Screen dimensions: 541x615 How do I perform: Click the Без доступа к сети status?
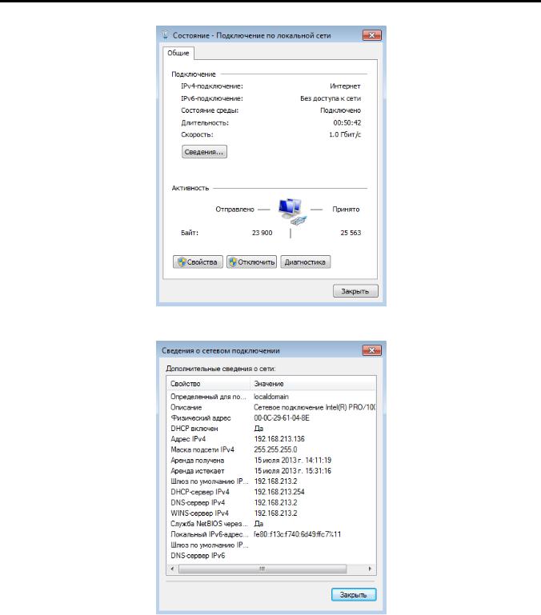[x=331, y=98]
